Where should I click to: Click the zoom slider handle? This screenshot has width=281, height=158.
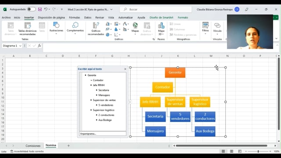pyautogui.click(x=258, y=151)
